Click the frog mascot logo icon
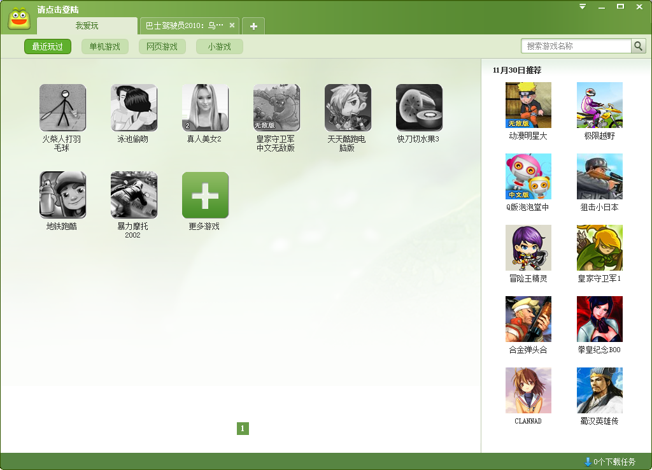The height and width of the screenshot is (470, 652). pyautogui.click(x=19, y=18)
